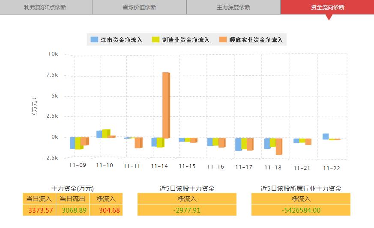
Task: Click the active 资金流向诊断 tab
Action: click(327, 7)
